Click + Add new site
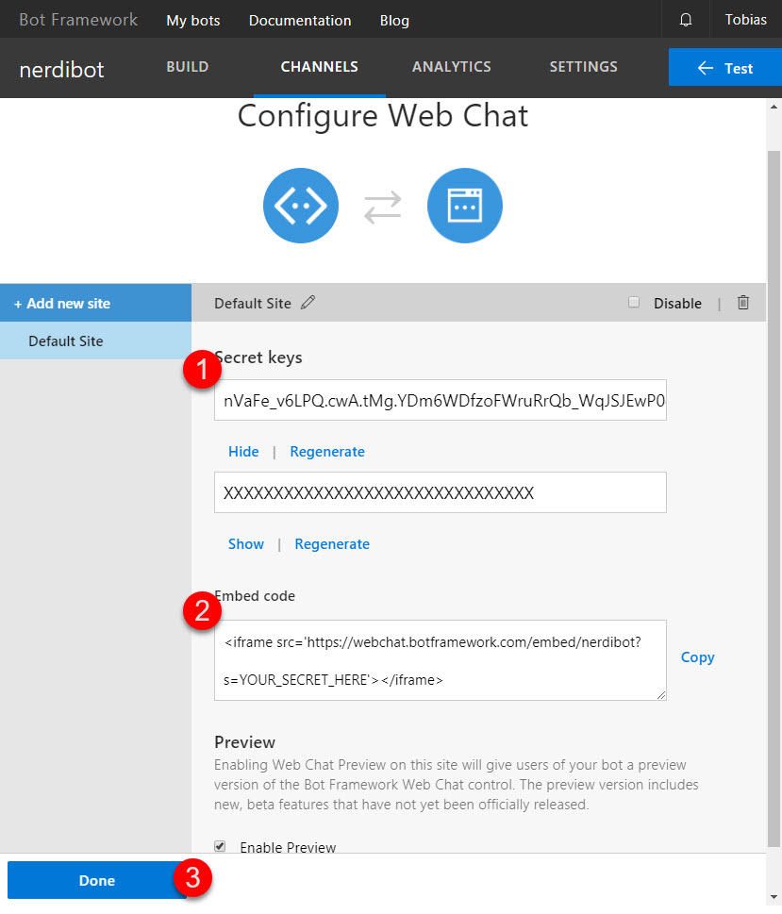Image resolution: width=782 pixels, height=914 pixels. click(95, 303)
